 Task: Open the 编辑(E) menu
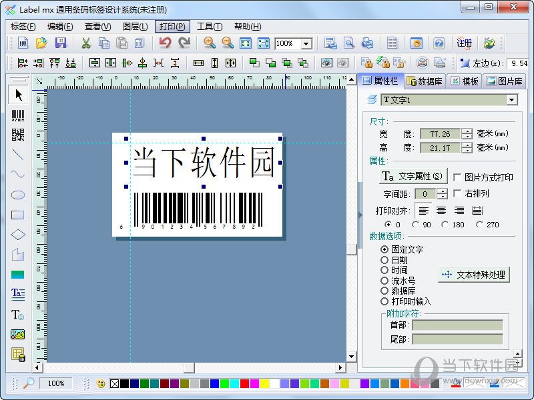pos(60,27)
